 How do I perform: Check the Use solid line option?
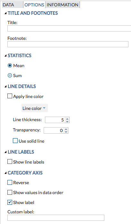click(15, 141)
